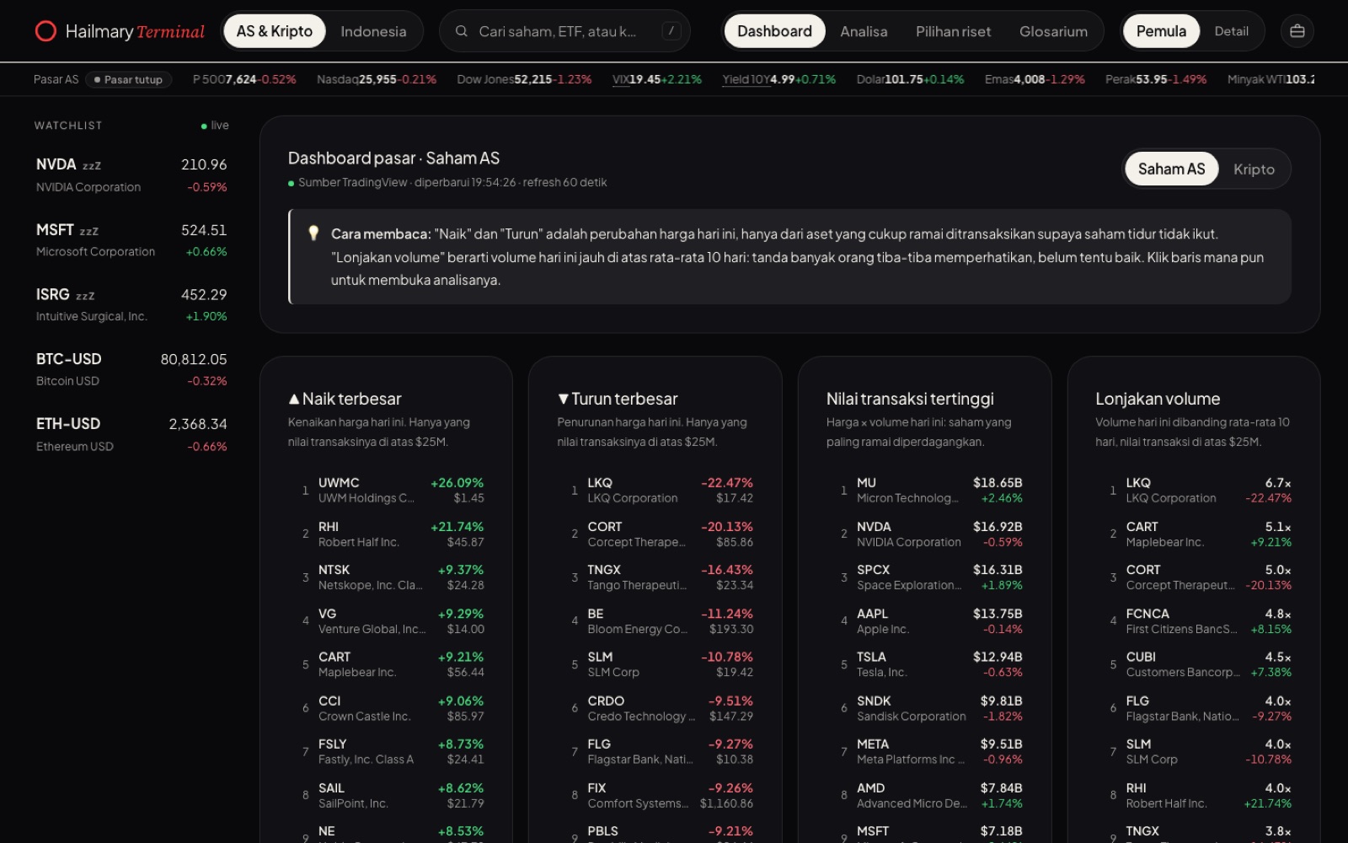Screen dimensions: 1348x843
Task: Go to the Analisa tab
Action: 864,31
